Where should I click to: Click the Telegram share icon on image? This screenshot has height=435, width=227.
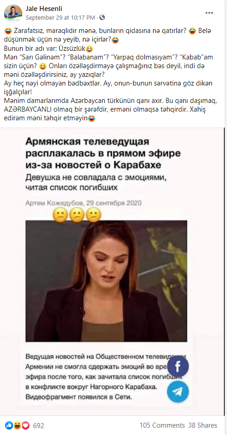[178, 391]
